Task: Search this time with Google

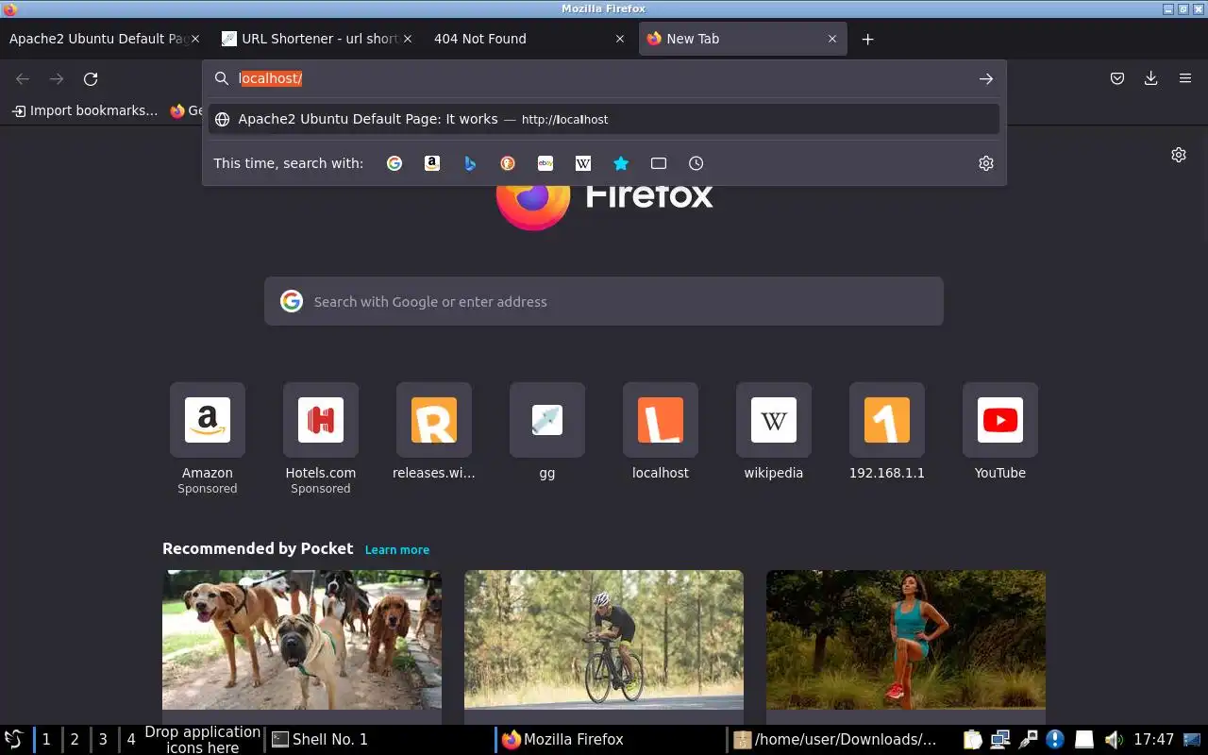Action: (394, 163)
